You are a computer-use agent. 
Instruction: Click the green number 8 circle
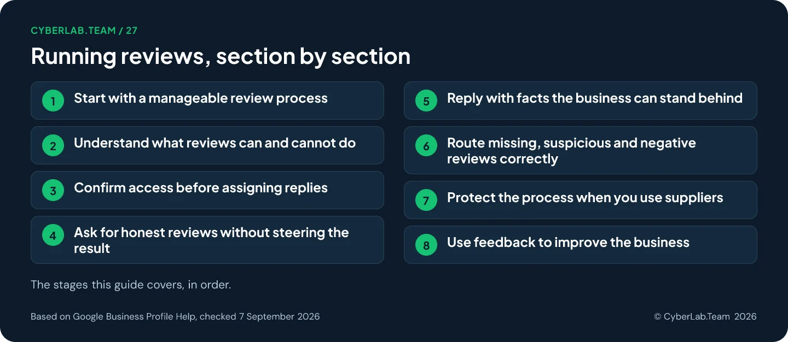[x=426, y=245]
